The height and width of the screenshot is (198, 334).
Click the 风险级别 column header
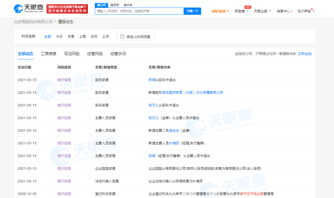pyautogui.click(x=64, y=67)
